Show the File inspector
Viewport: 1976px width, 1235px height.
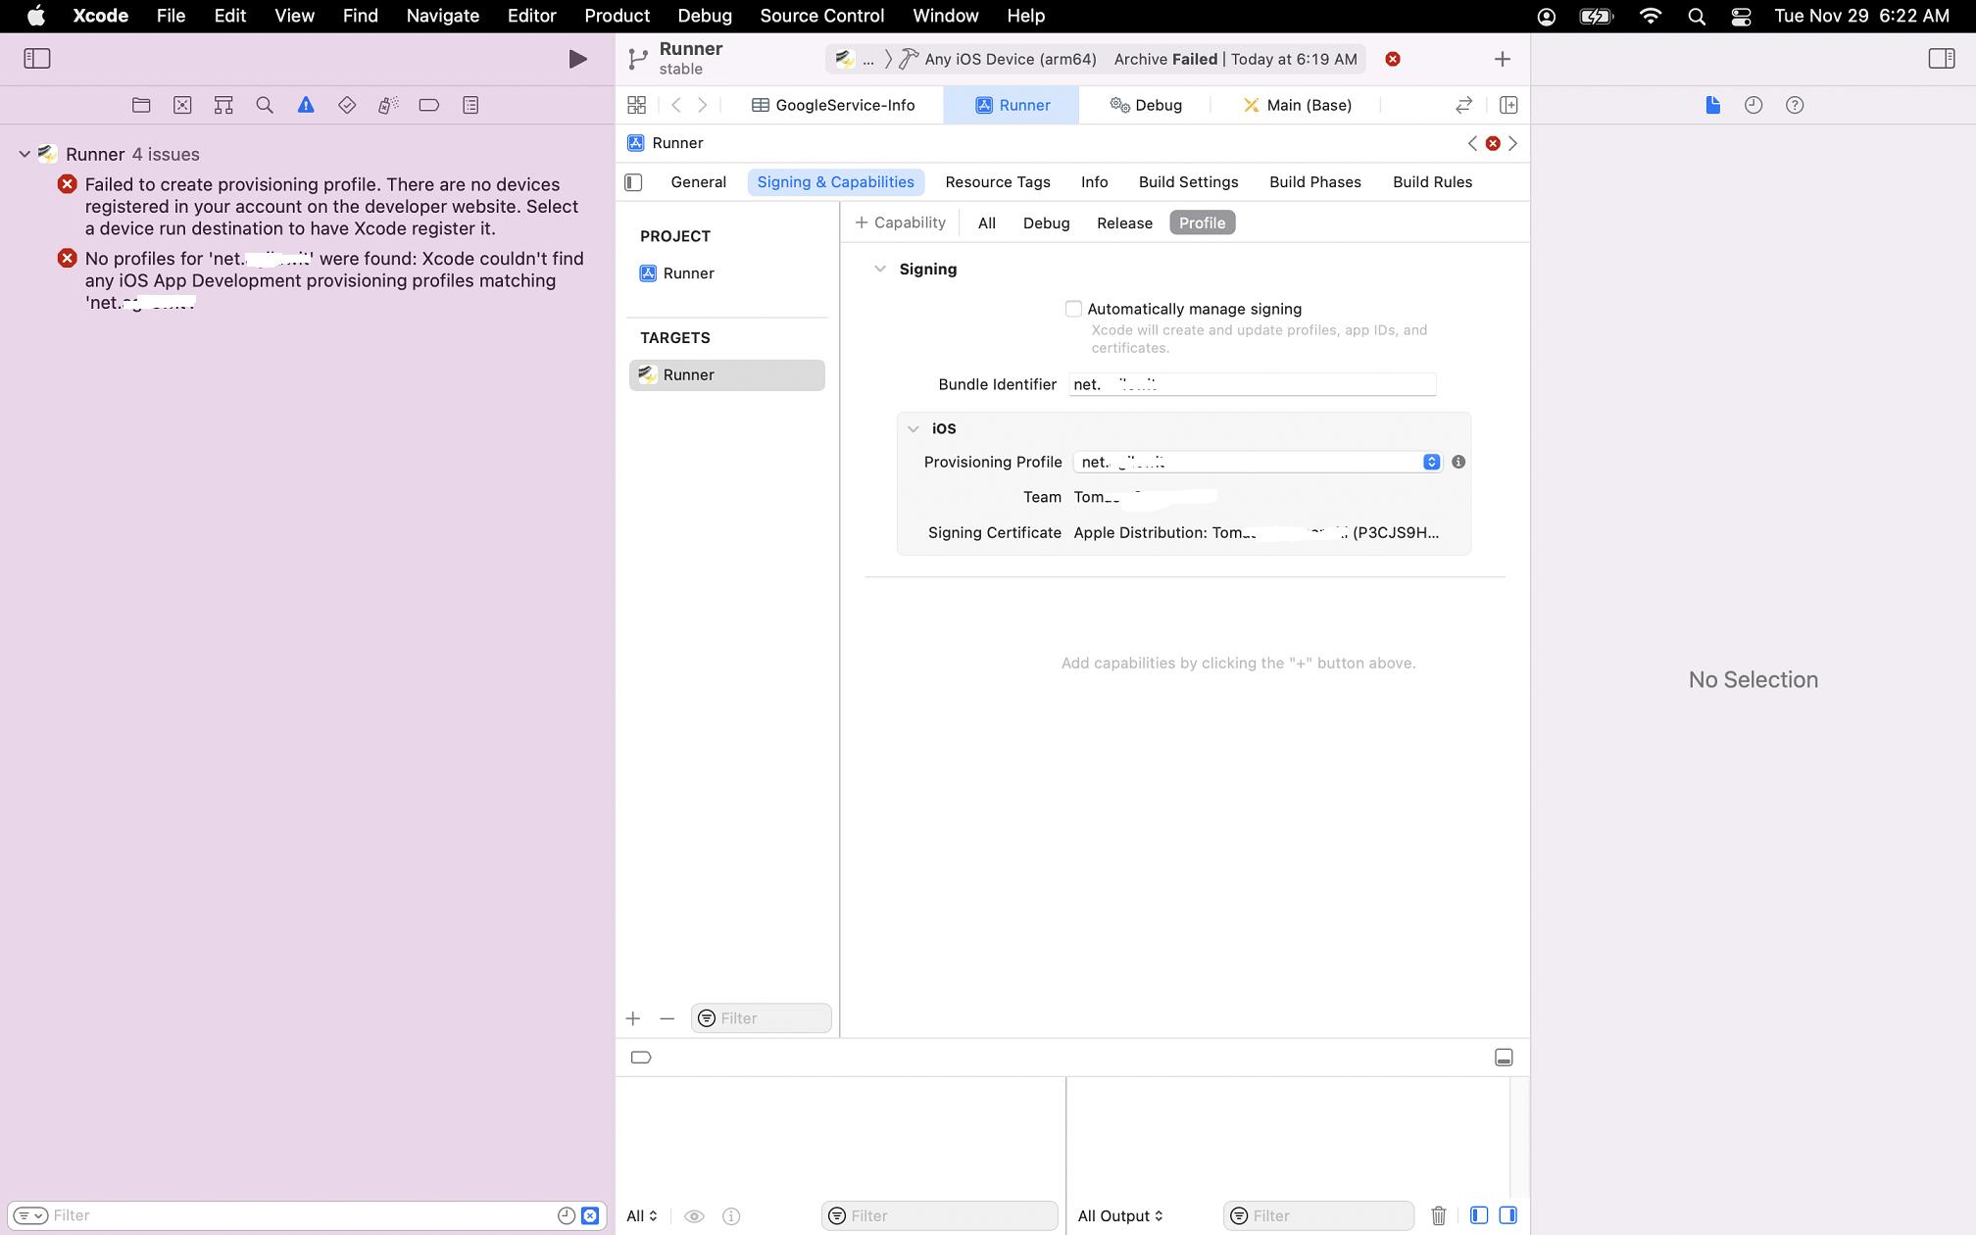(1712, 105)
